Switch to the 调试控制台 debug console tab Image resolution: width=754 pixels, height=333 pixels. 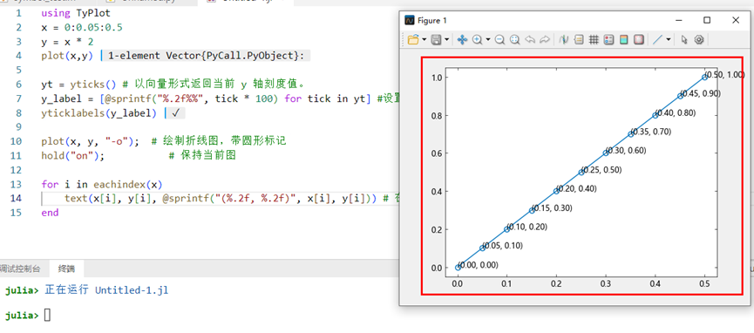coord(20,269)
